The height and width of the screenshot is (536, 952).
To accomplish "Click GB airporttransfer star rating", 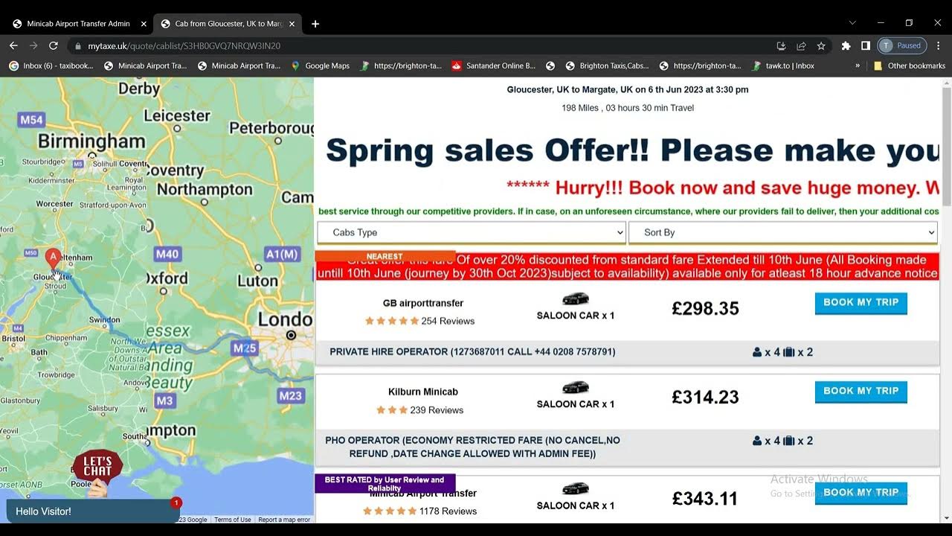I will click(391, 321).
